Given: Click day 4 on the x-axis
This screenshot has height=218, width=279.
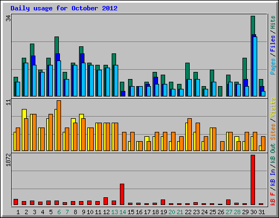Looking at the screenshot, I should (43, 212).
